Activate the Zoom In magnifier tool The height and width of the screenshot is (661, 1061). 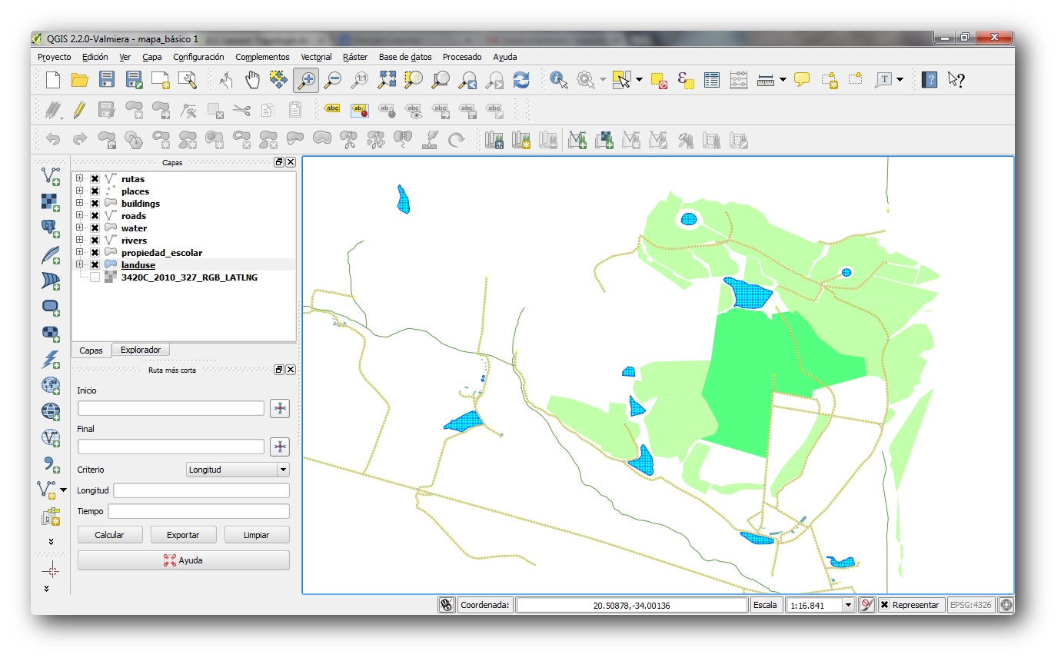coord(306,79)
